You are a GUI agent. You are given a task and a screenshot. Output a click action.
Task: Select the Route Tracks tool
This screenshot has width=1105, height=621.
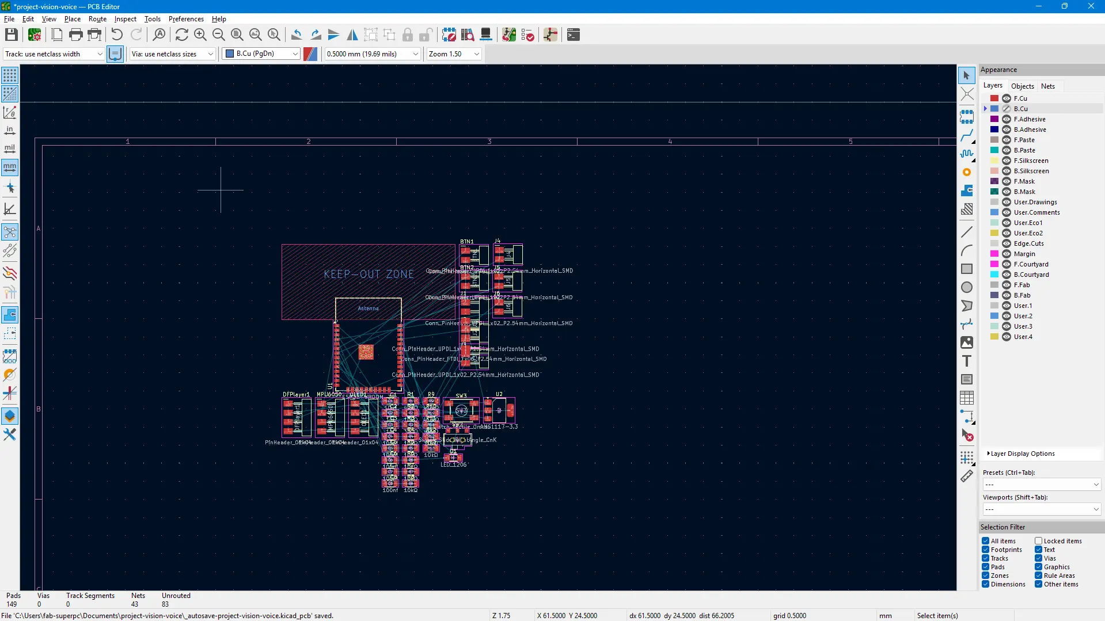click(x=967, y=136)
